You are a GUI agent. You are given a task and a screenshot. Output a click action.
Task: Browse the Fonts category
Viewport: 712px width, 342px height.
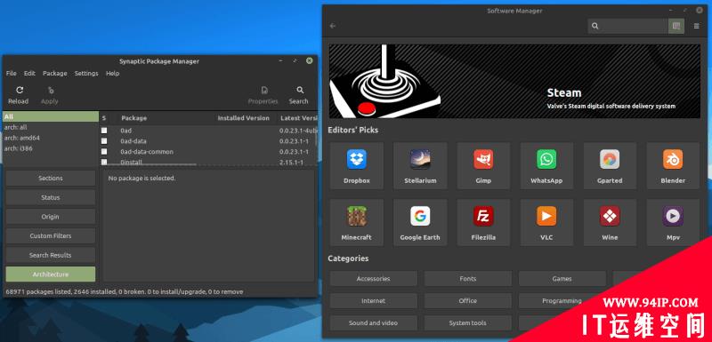click(468, 279)
